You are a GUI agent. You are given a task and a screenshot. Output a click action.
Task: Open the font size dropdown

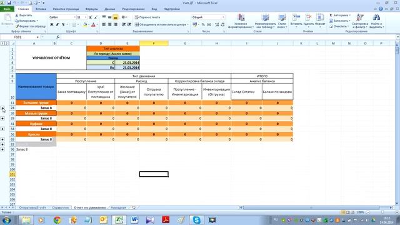pyautogui.click(x=86, y=17)
